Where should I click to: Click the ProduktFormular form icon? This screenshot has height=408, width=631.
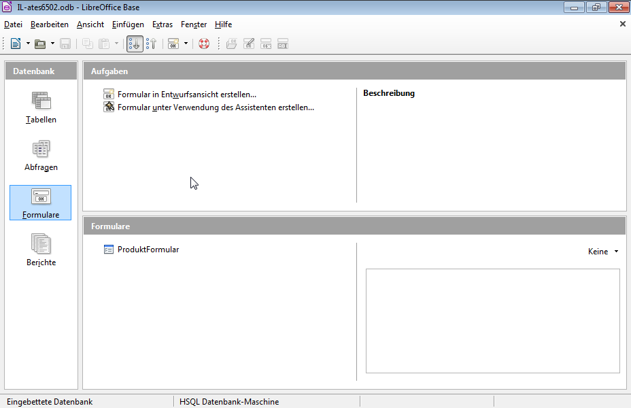pos(109,250)
